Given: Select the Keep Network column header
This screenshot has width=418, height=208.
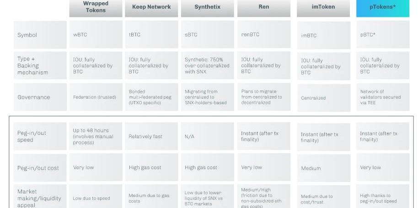Looking at the screenshot, I should coord(151,7).
